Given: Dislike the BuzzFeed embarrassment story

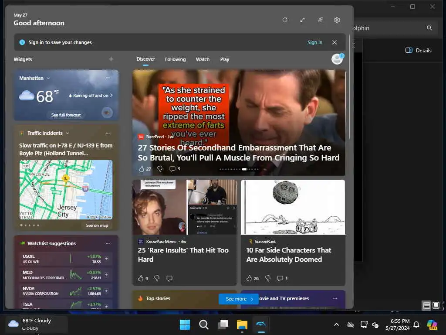Looking at the screenshot, I should [160, 169].
